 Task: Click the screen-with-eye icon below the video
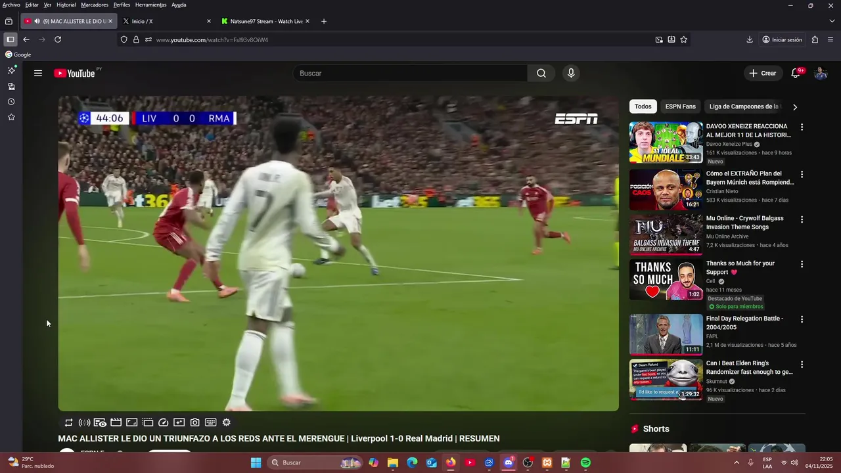coord(100,422)
